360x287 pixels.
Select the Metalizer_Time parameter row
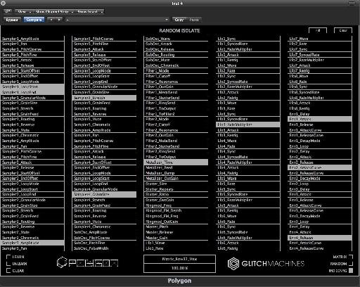click(x=176, y=162)
